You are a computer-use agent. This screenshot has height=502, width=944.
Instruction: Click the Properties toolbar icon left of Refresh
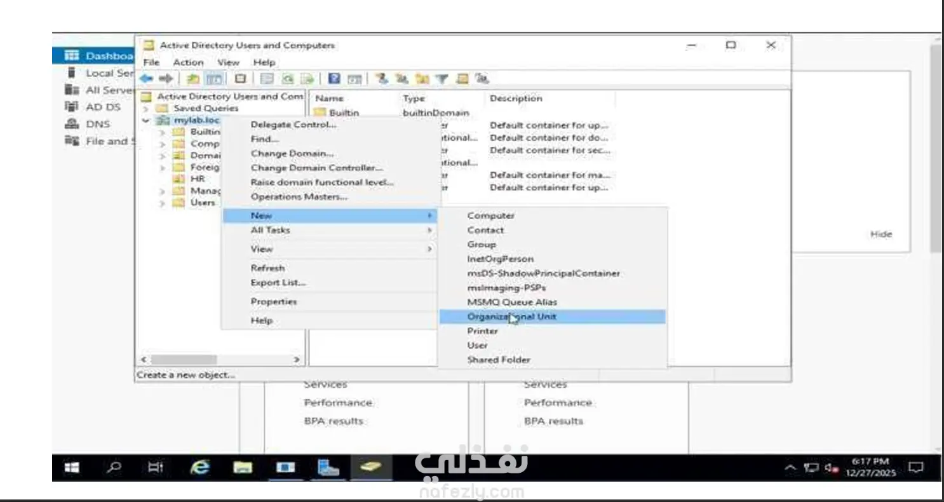tap(267, 79)
